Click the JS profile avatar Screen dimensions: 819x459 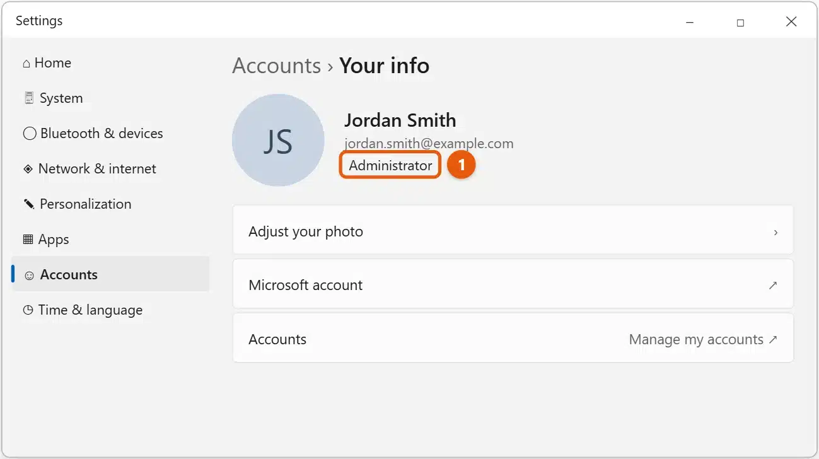(x=278, y=140)
